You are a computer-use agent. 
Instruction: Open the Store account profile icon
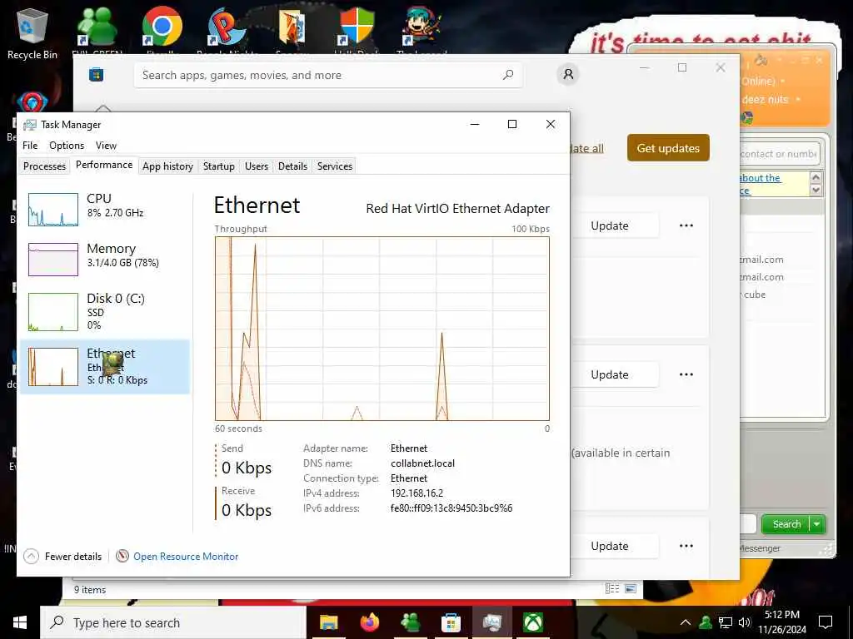coord(568,74)
